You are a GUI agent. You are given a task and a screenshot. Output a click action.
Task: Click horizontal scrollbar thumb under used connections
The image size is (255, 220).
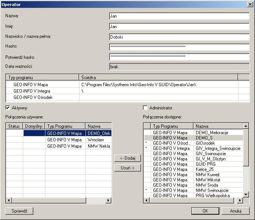(x=49, y=201)
